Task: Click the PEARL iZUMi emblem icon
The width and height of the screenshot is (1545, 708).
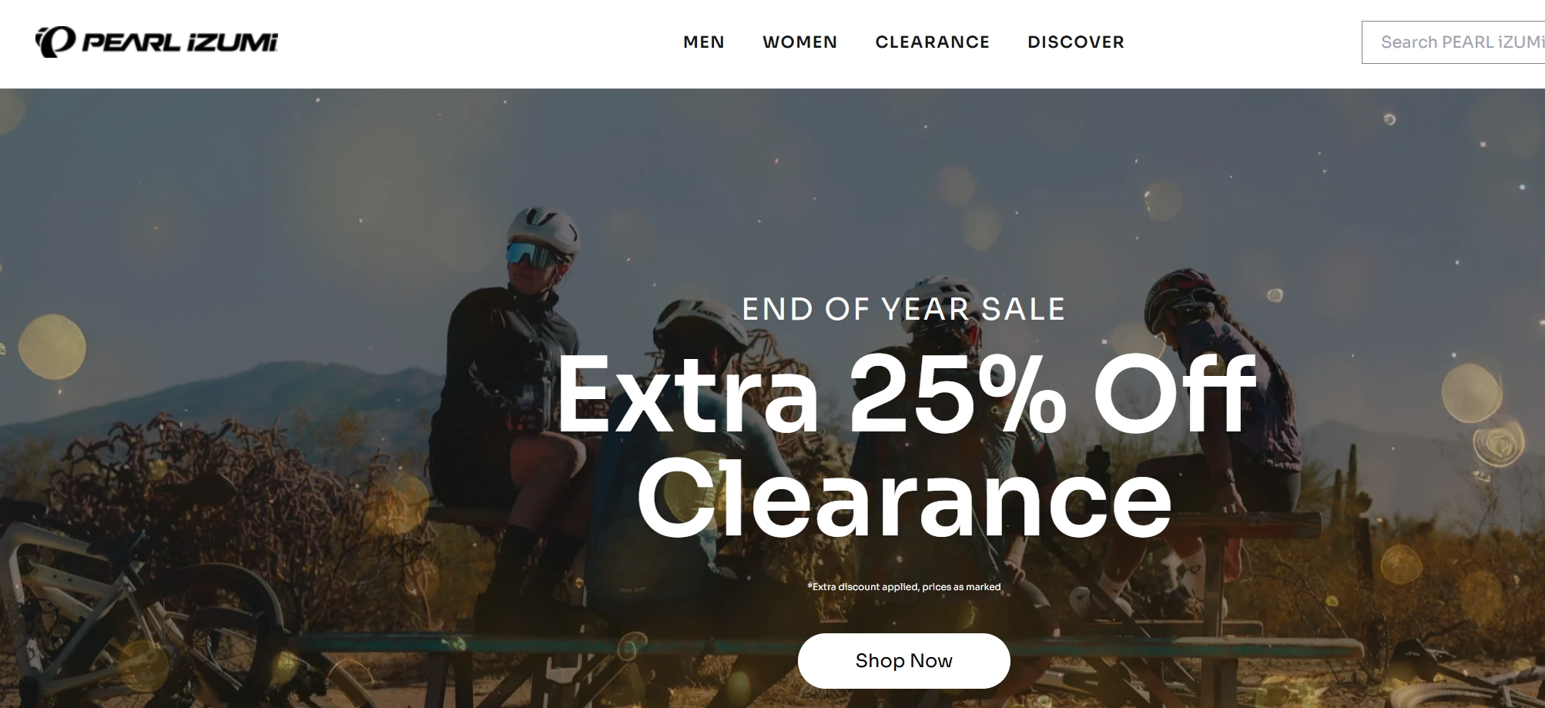Action: tap(55, 42)
